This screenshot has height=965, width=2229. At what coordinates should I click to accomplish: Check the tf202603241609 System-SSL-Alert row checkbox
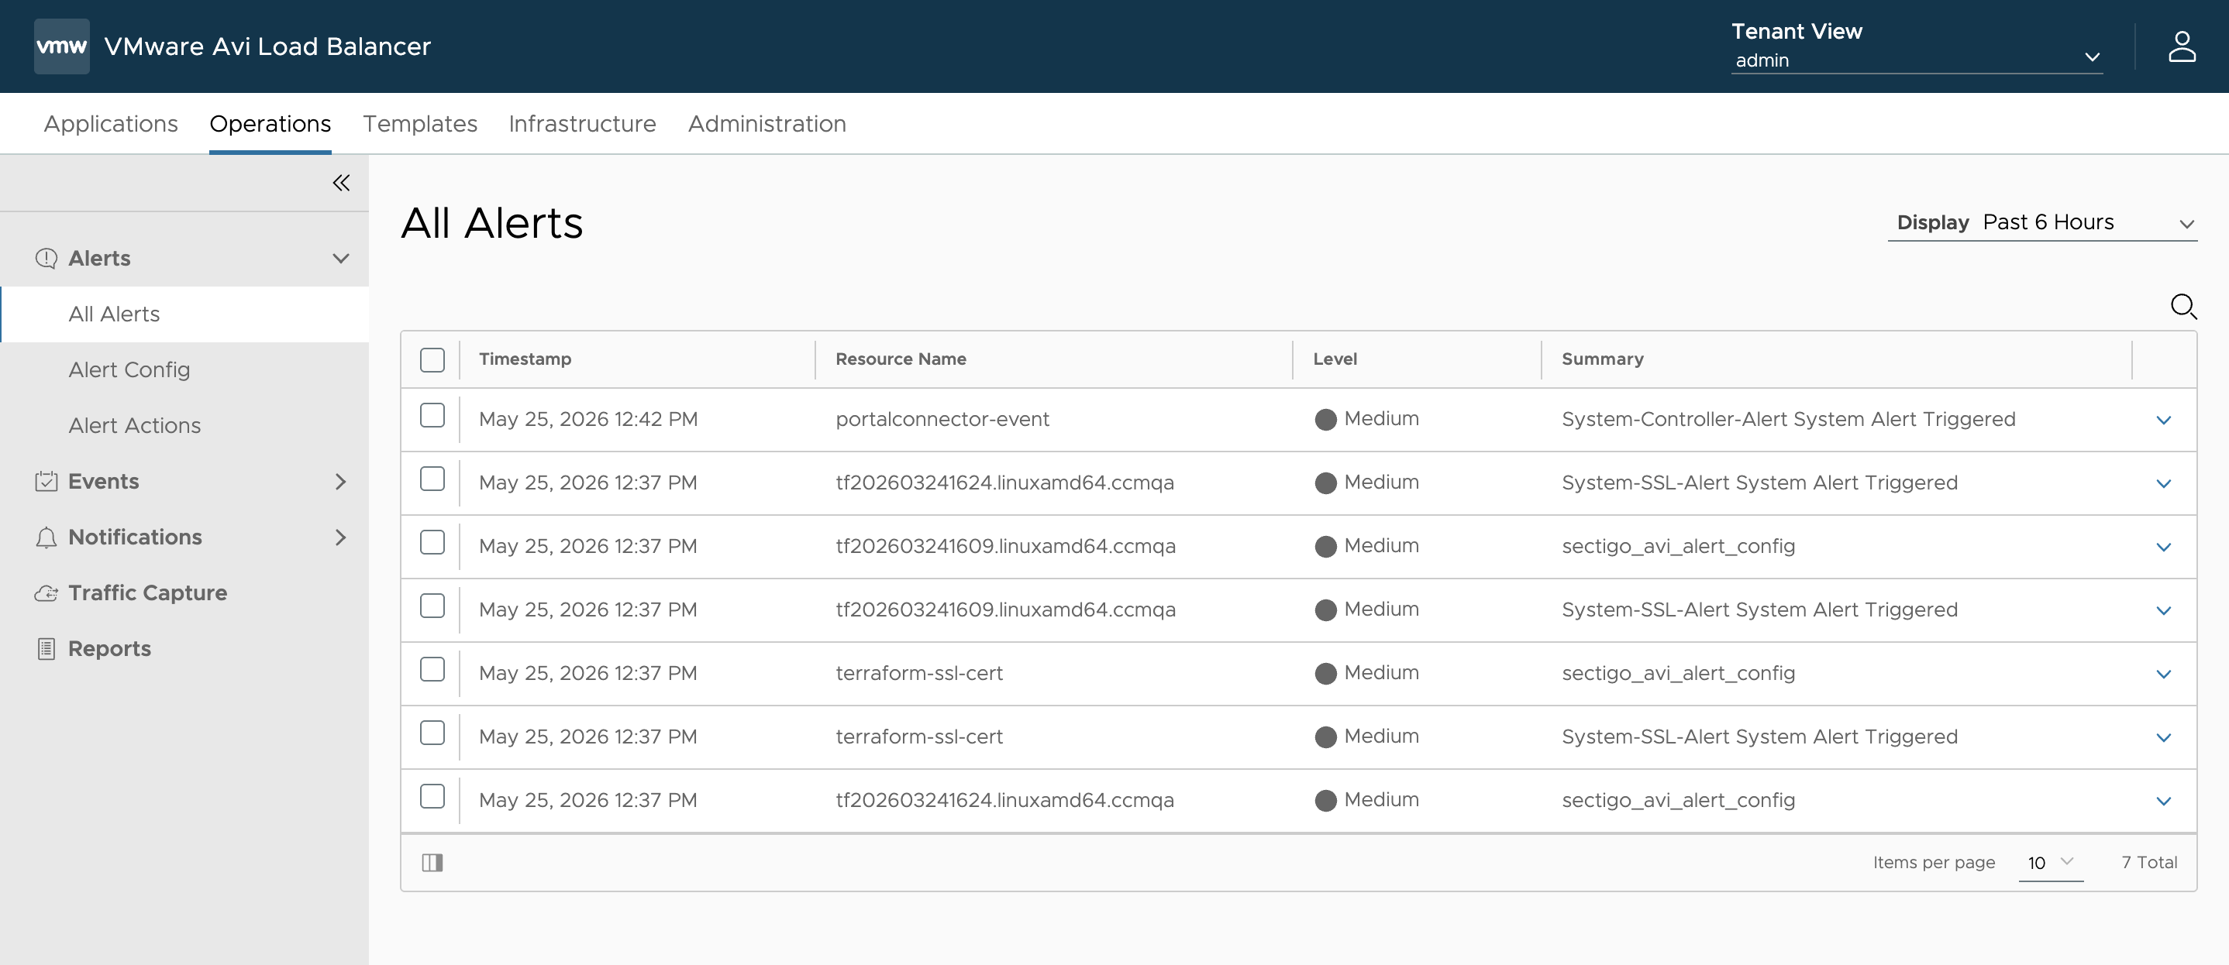click(x=432, y=606)
